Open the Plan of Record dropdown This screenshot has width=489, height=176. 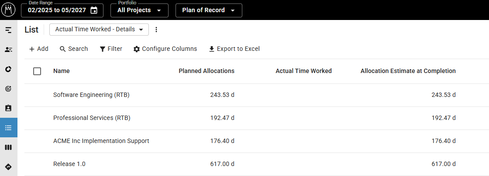pos(209,10)
